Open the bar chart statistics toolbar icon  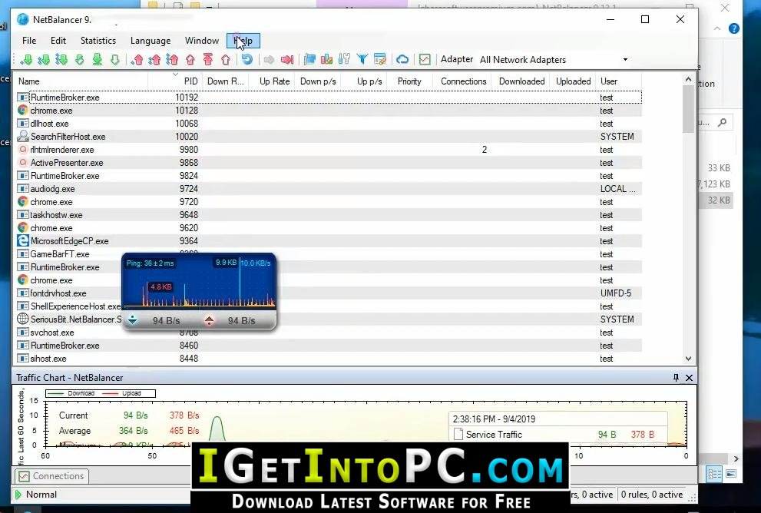(x=326, y=60)
